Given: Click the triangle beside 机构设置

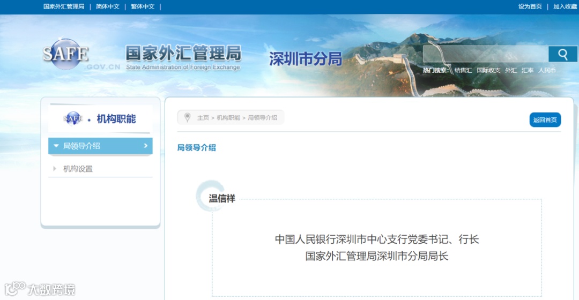Looking at the screenshot, I should [x=55, y=169].
